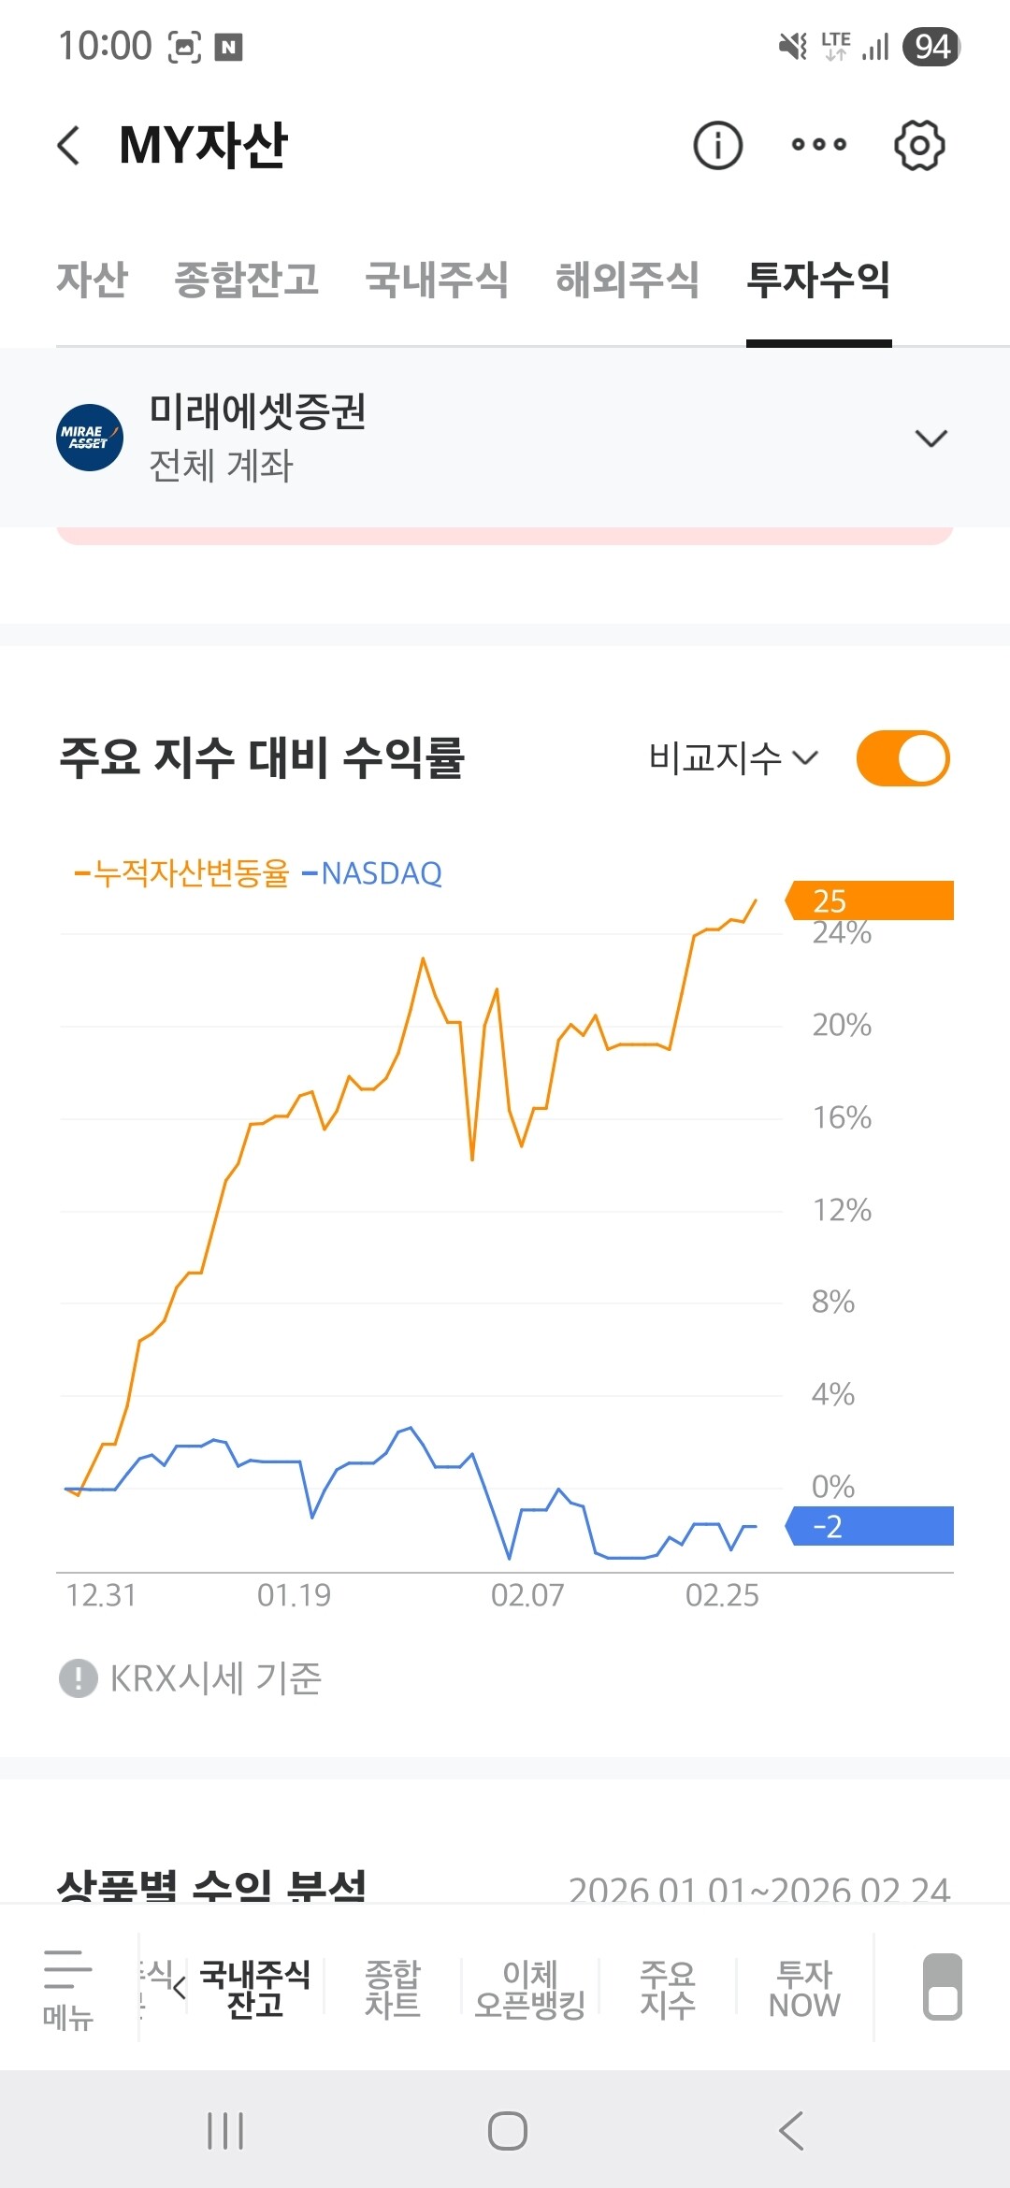Collapse bottom shortcut bar with left chevron

click(180, 1987)
